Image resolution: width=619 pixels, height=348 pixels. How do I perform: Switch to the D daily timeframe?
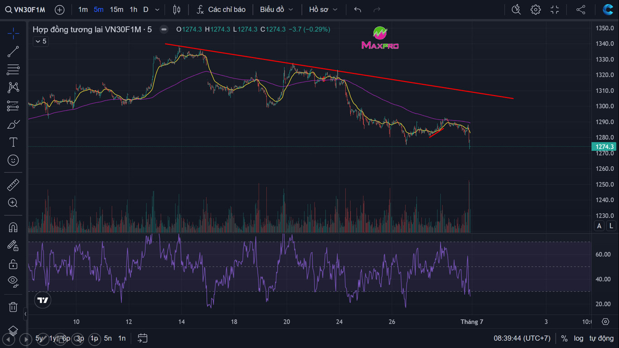click(145, 10)
